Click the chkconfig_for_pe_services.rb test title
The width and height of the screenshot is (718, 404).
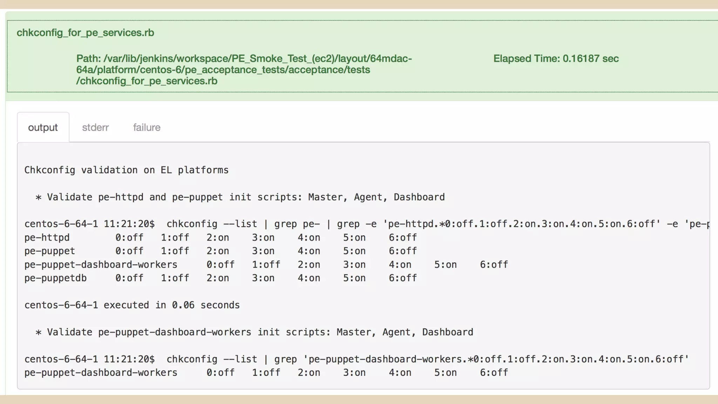tap(85, 33)
